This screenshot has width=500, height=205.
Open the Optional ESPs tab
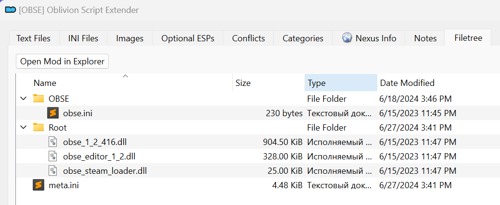click(x=188, y=38)
